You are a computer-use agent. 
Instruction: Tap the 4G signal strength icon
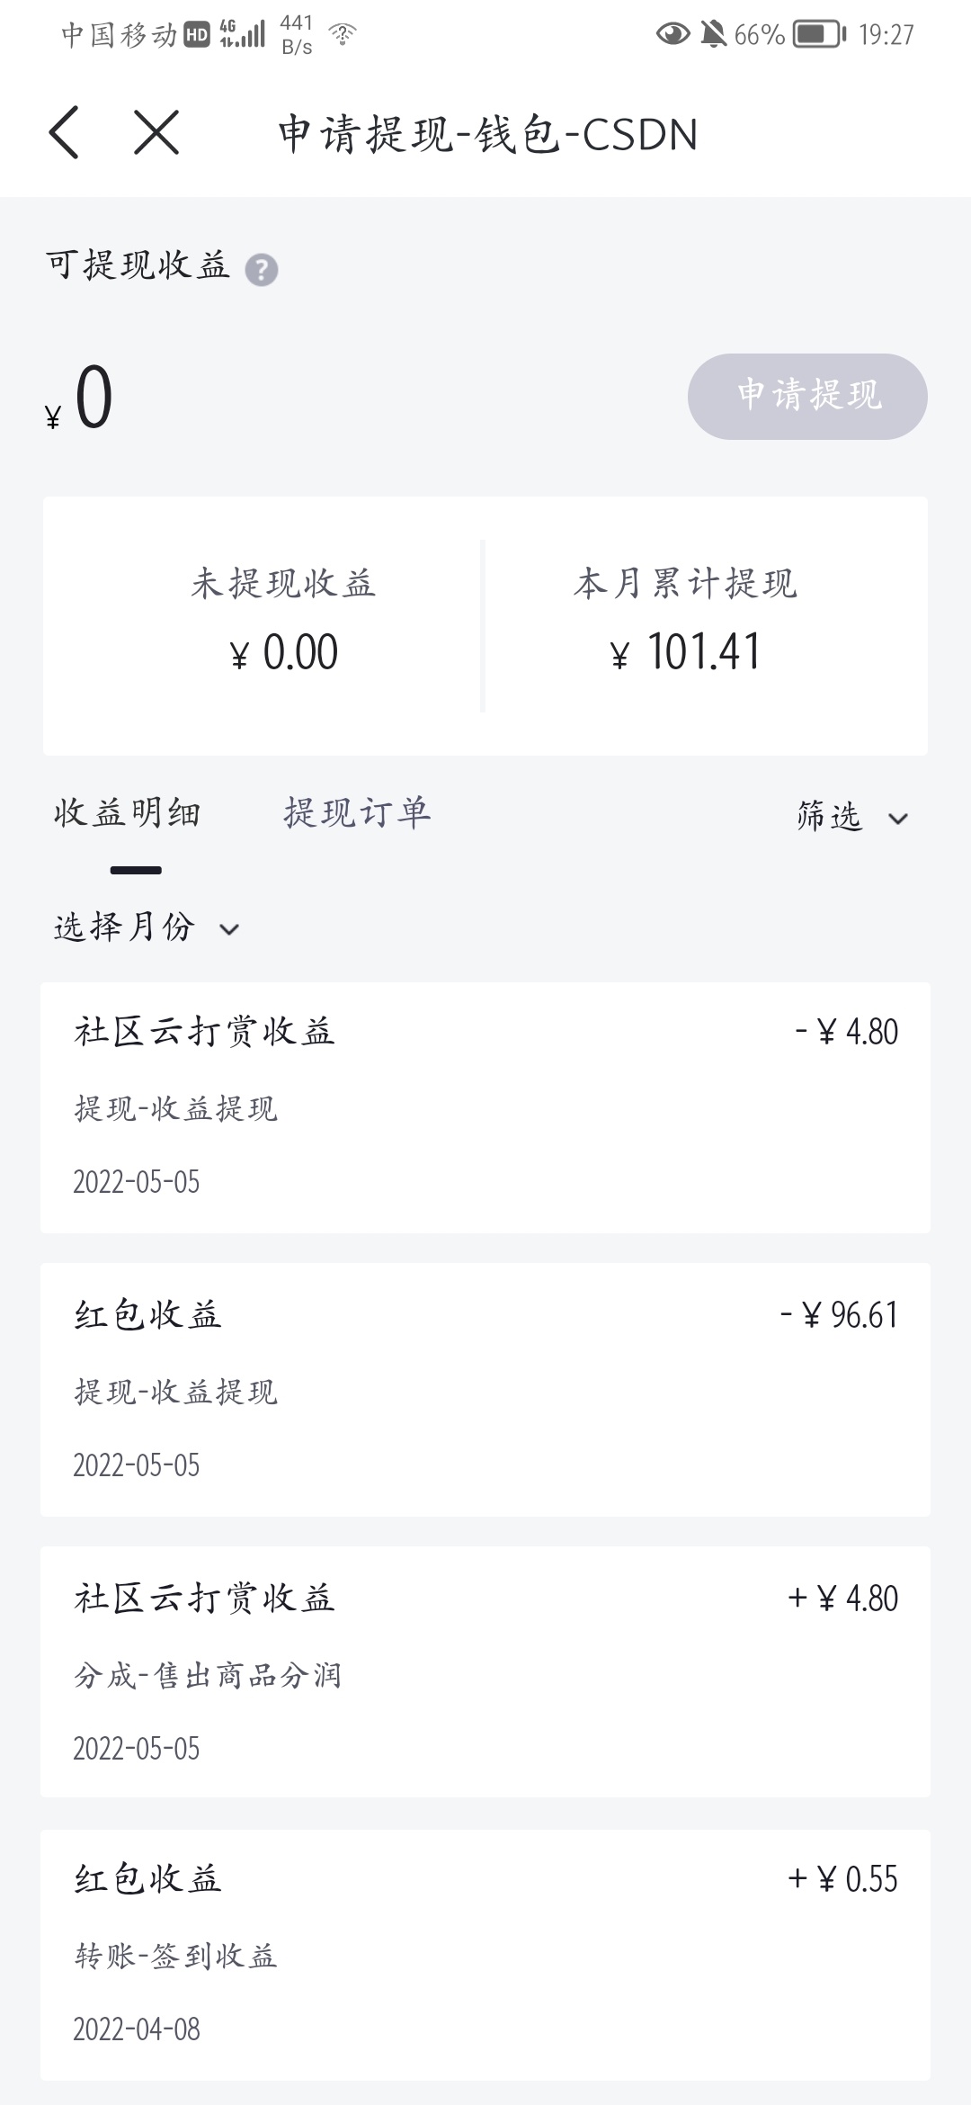click(x=243, y=34)
